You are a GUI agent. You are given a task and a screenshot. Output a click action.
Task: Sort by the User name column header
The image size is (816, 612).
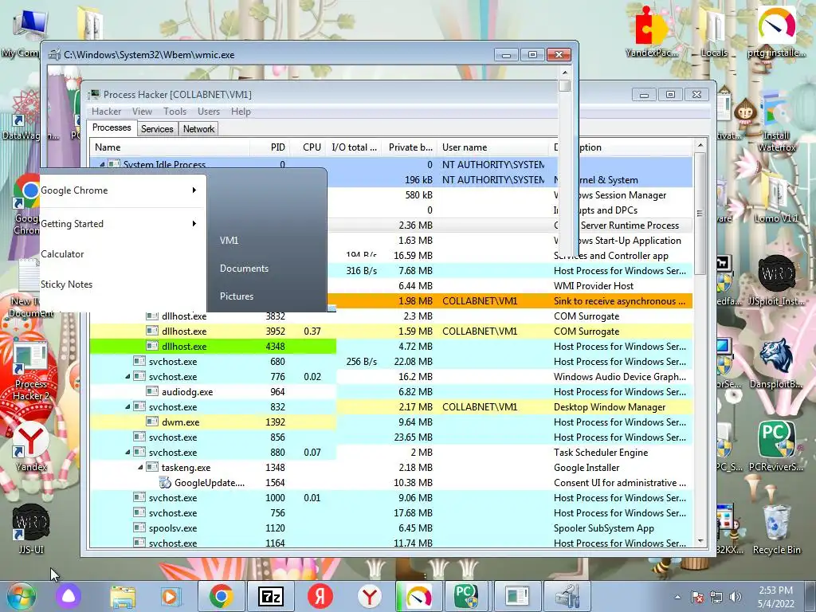pos(494,147)
